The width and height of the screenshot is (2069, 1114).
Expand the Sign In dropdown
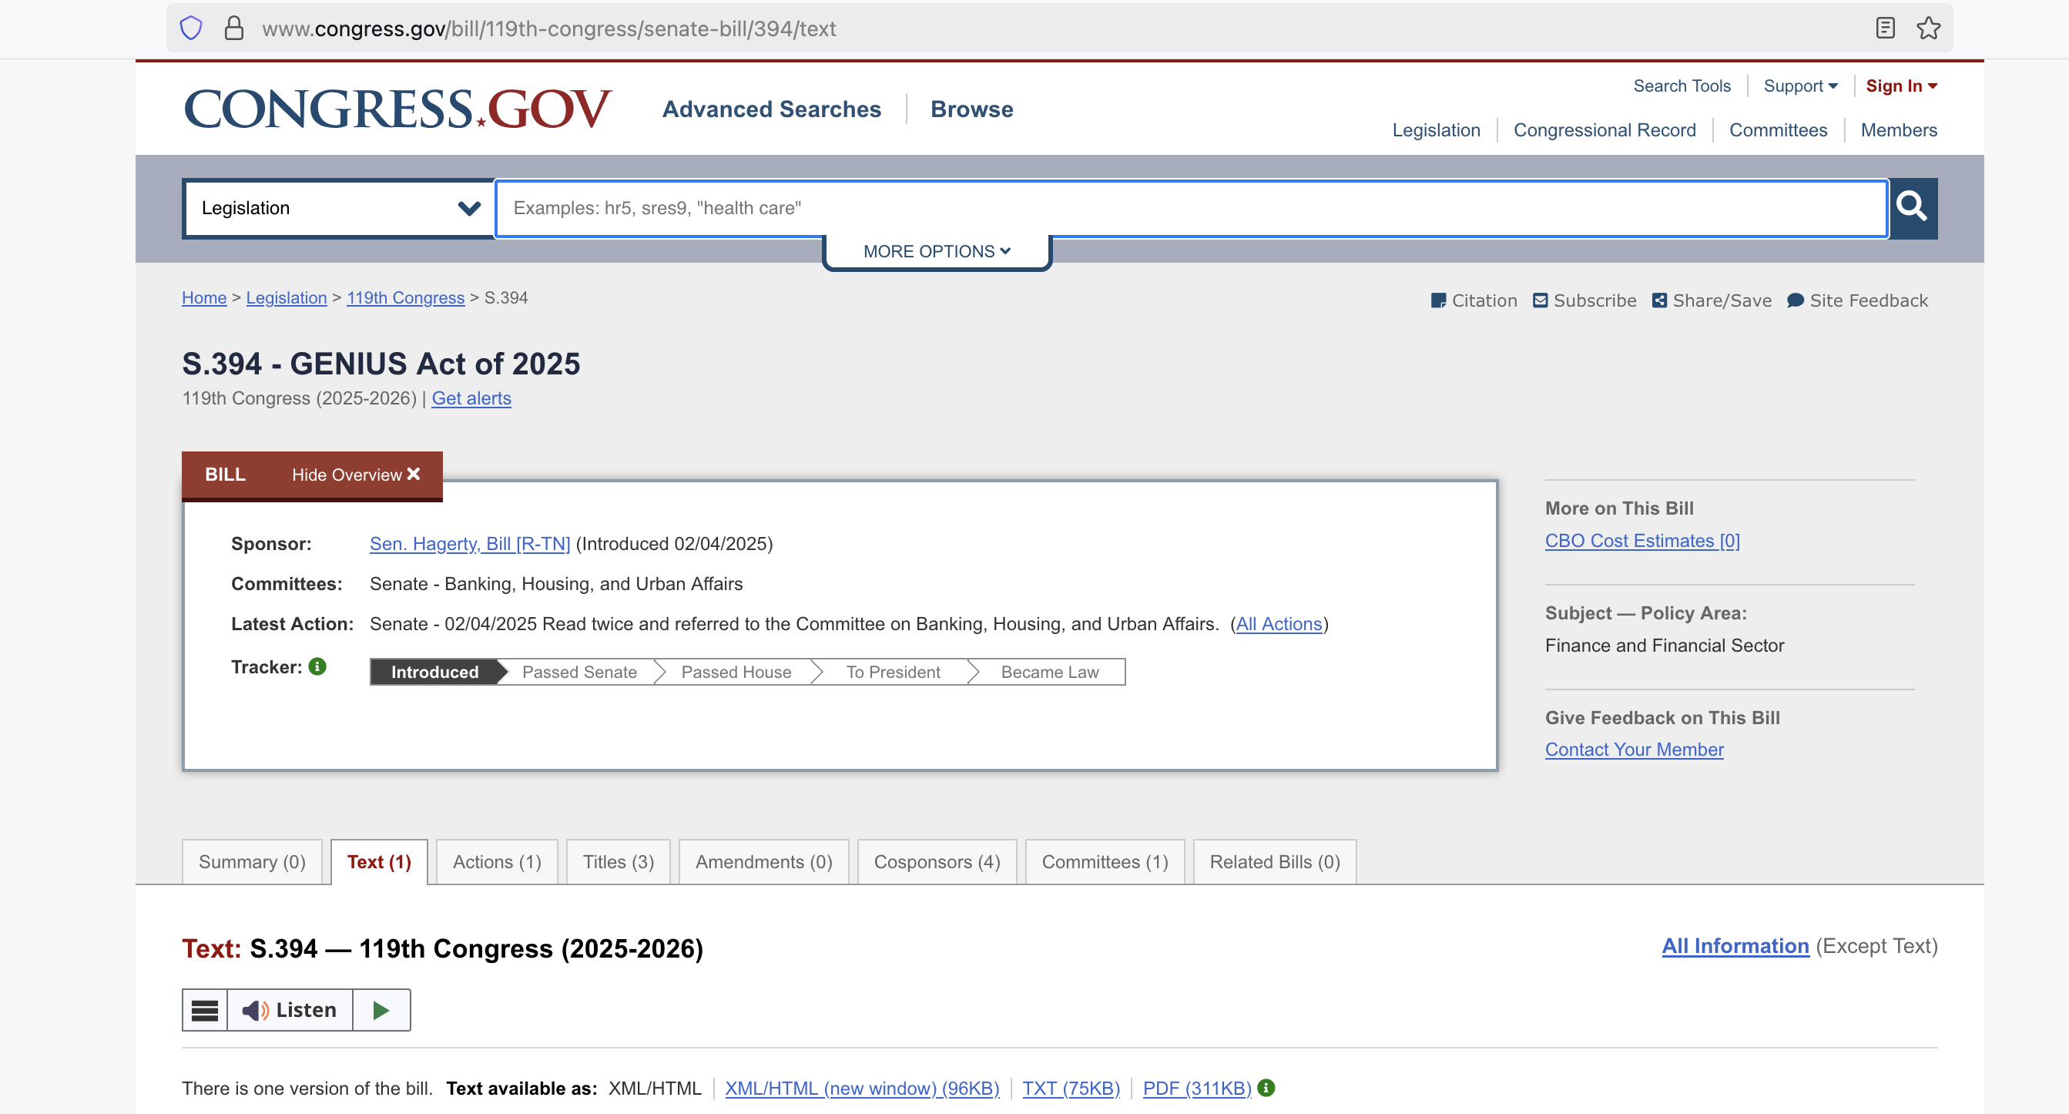1900,86
